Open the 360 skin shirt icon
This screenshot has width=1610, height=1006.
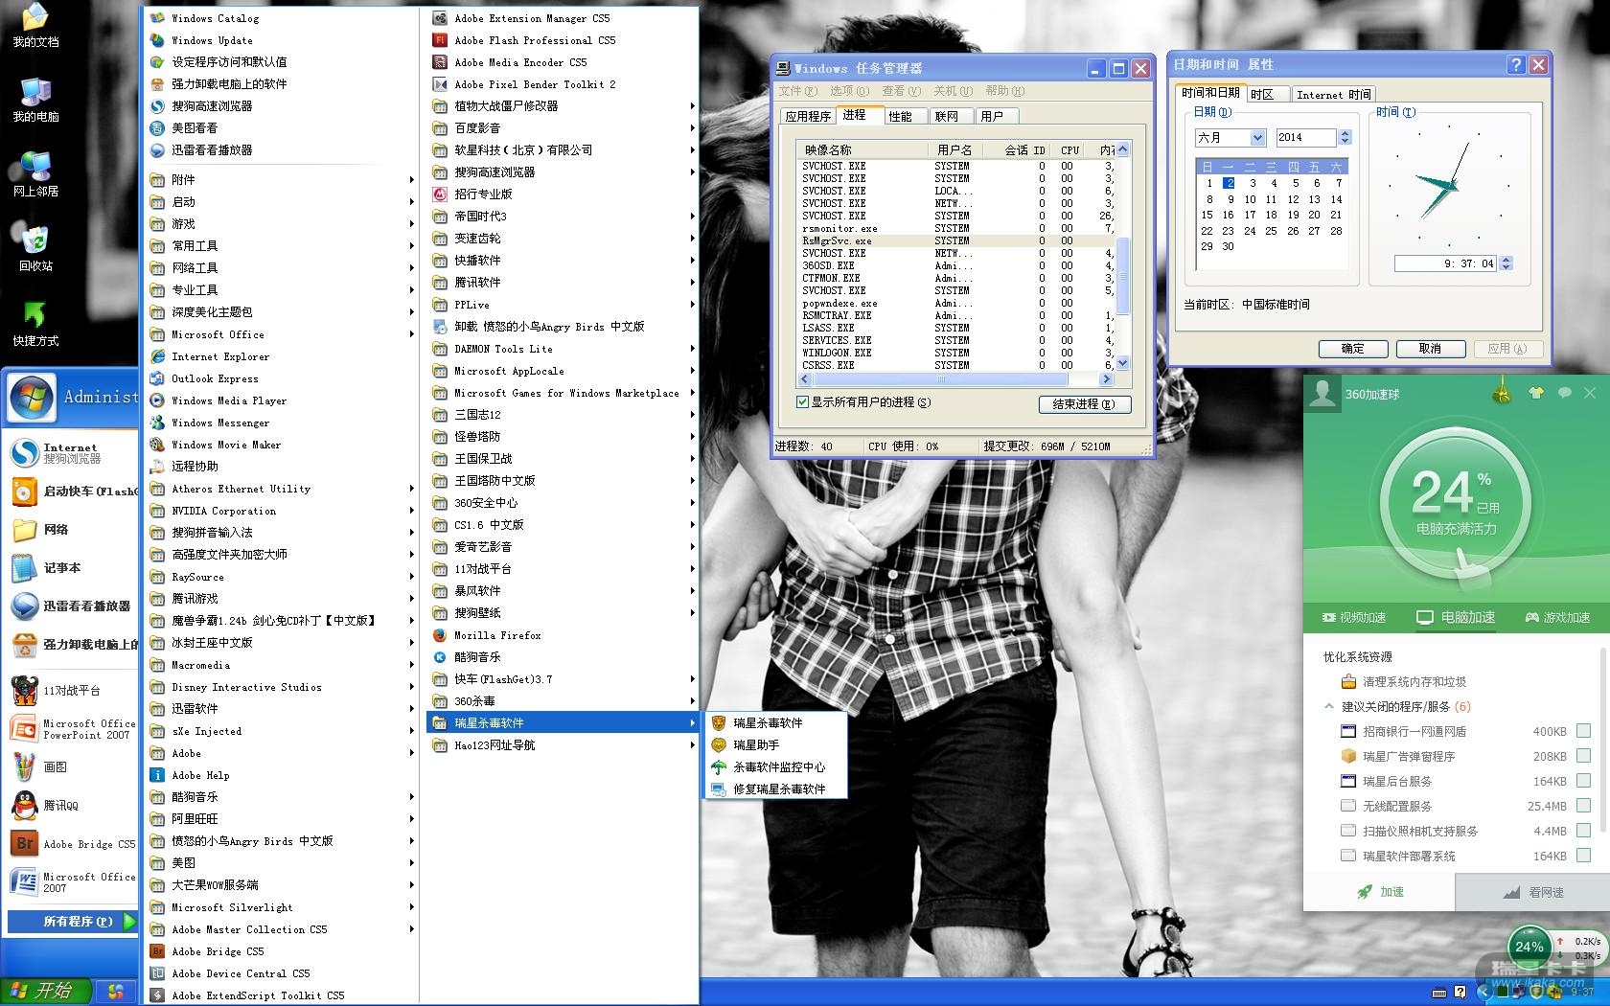pos(1536,393)
